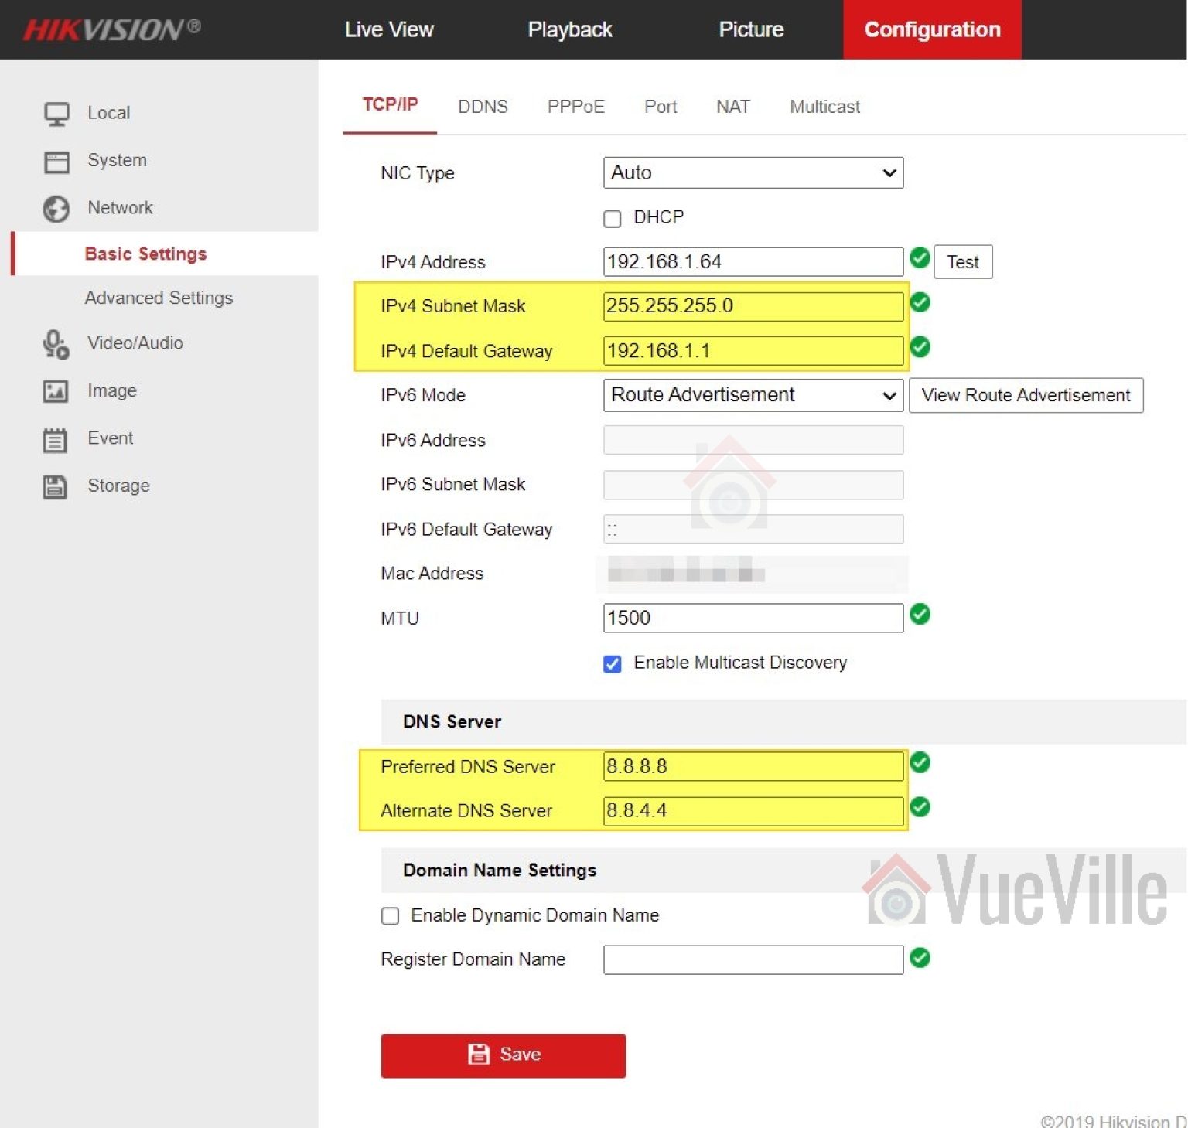Switch to the DDNS tab
This screenshot has width=1188, height=1128.
(483, 107)
